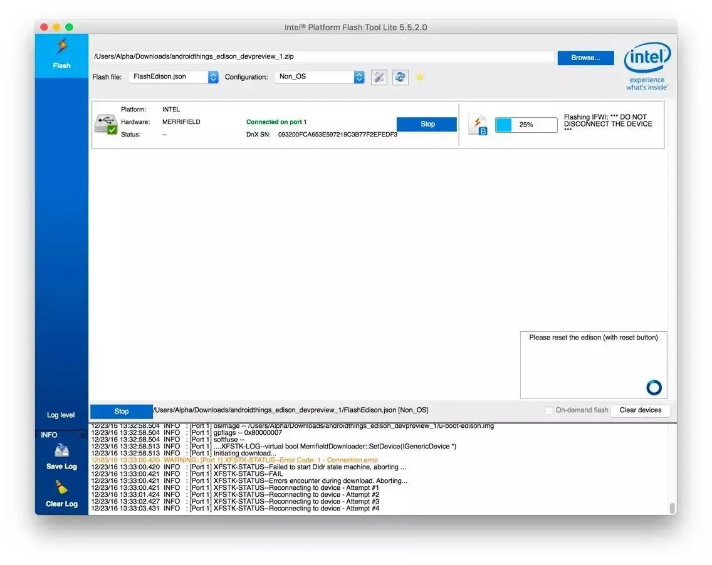The width and height of the screenshot is (712, 565).
Task: Click the 'Reconnecting to device - Attempt #4' line
Action: pyautogui.click(x=235, y=508)
